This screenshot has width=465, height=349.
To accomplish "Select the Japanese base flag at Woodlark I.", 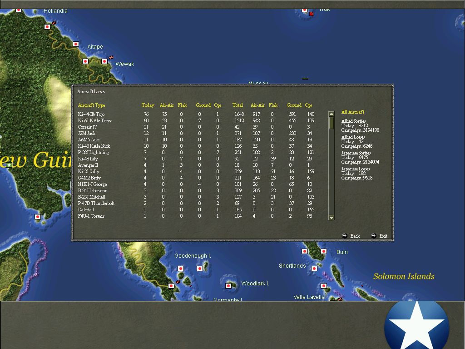I will tap(228, 286).
